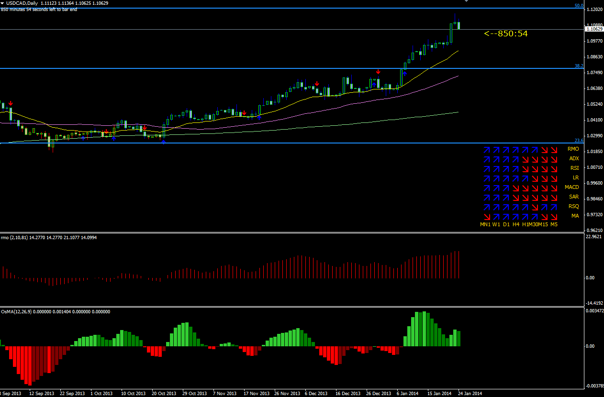Image resolution: width=604 pixels, height=397 pixels.
Task: Click the RMO row M15 red down arrow
Action: click(x=544, y=150)
